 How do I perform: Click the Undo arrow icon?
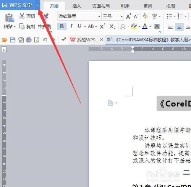tap(45, 40)
